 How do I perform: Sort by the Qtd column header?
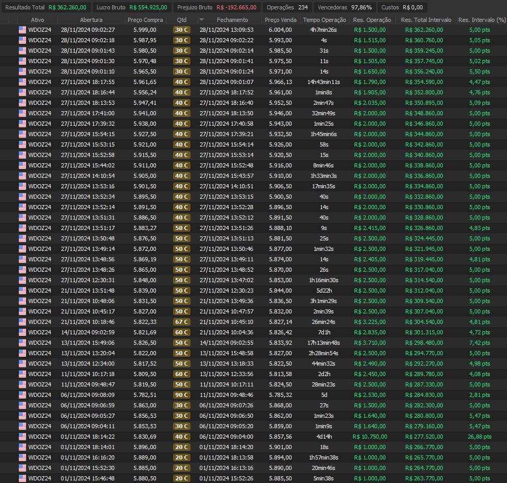tap(182, 20)
